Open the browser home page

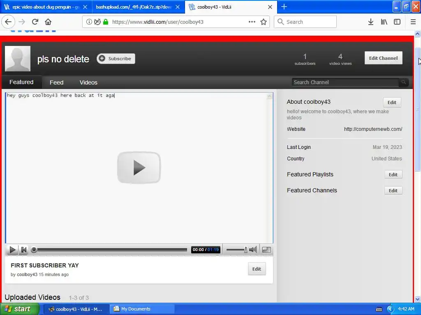(x=48, y=22)
